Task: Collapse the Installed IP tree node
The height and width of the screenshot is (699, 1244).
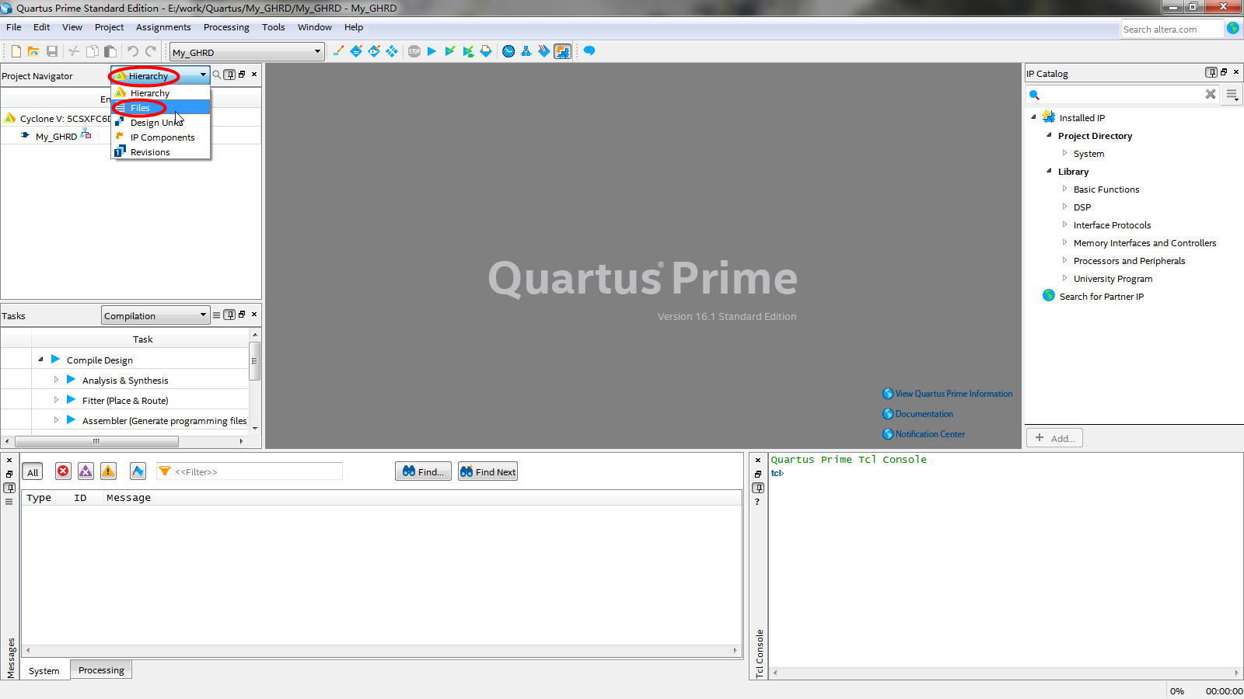Action: [1033, 117]
